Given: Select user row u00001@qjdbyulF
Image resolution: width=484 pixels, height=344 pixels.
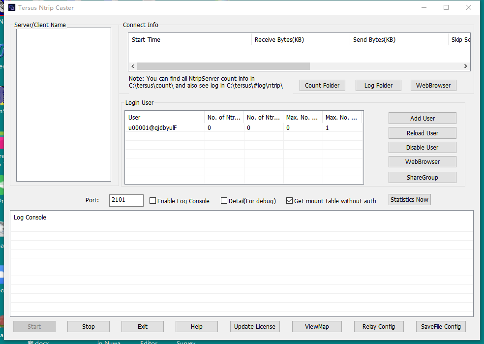Looking at the screenshot, I should (x=244, y=128).
